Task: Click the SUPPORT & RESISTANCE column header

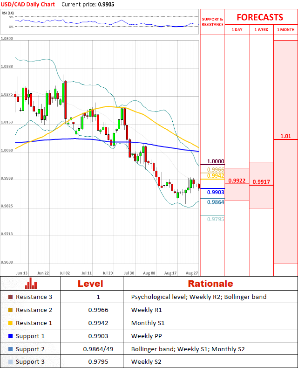Action: (x=212, y=22)
